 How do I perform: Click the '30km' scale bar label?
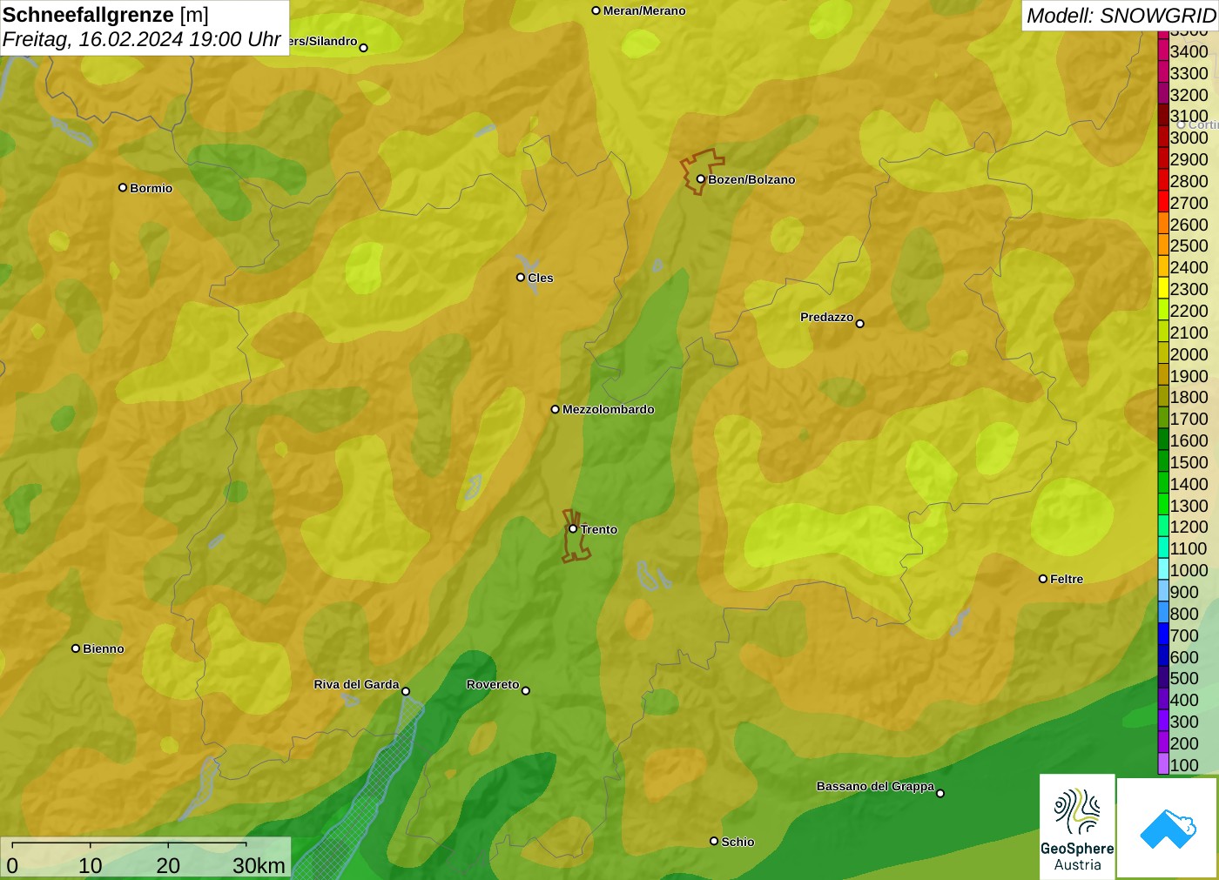(259, 865)
